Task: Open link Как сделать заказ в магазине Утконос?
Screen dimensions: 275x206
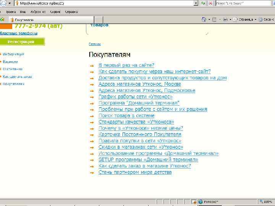Action: coord(144,166)
